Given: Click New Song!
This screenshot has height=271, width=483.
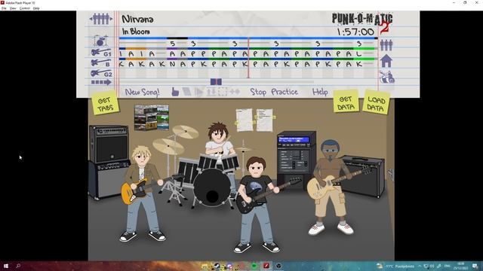Looking at the screenshot, I should pyautogui.click(x=142, y=92).
